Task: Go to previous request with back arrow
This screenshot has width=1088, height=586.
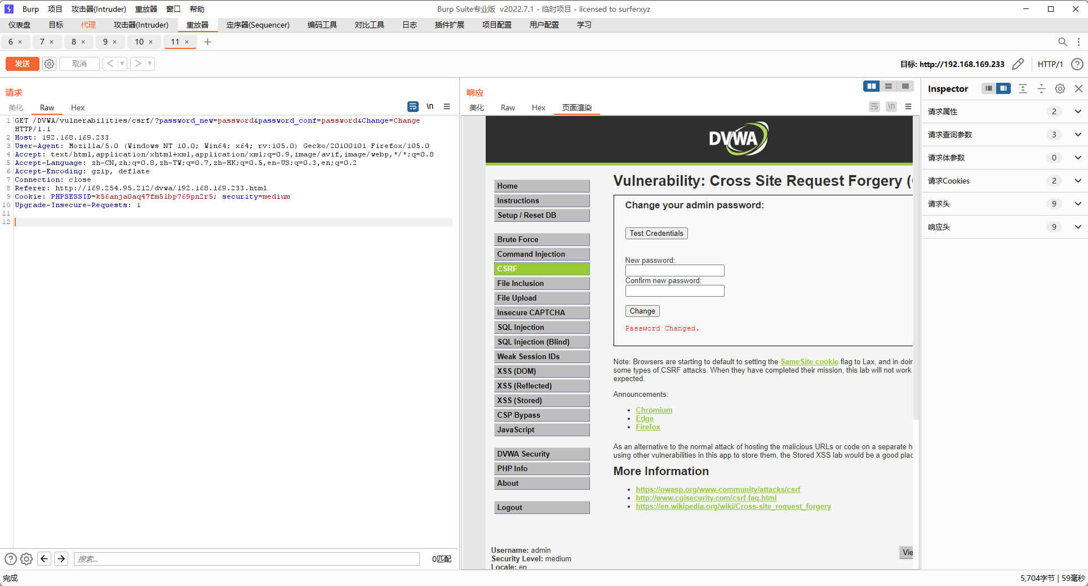Action: [x=110, y=64]
